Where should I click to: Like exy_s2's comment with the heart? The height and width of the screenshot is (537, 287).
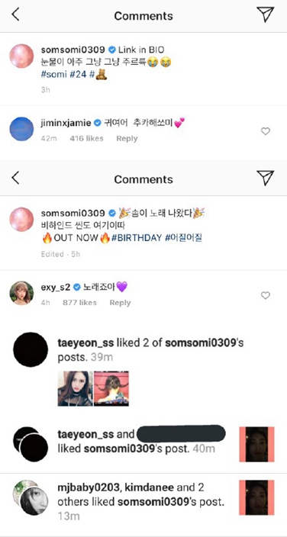click(266, 295)
